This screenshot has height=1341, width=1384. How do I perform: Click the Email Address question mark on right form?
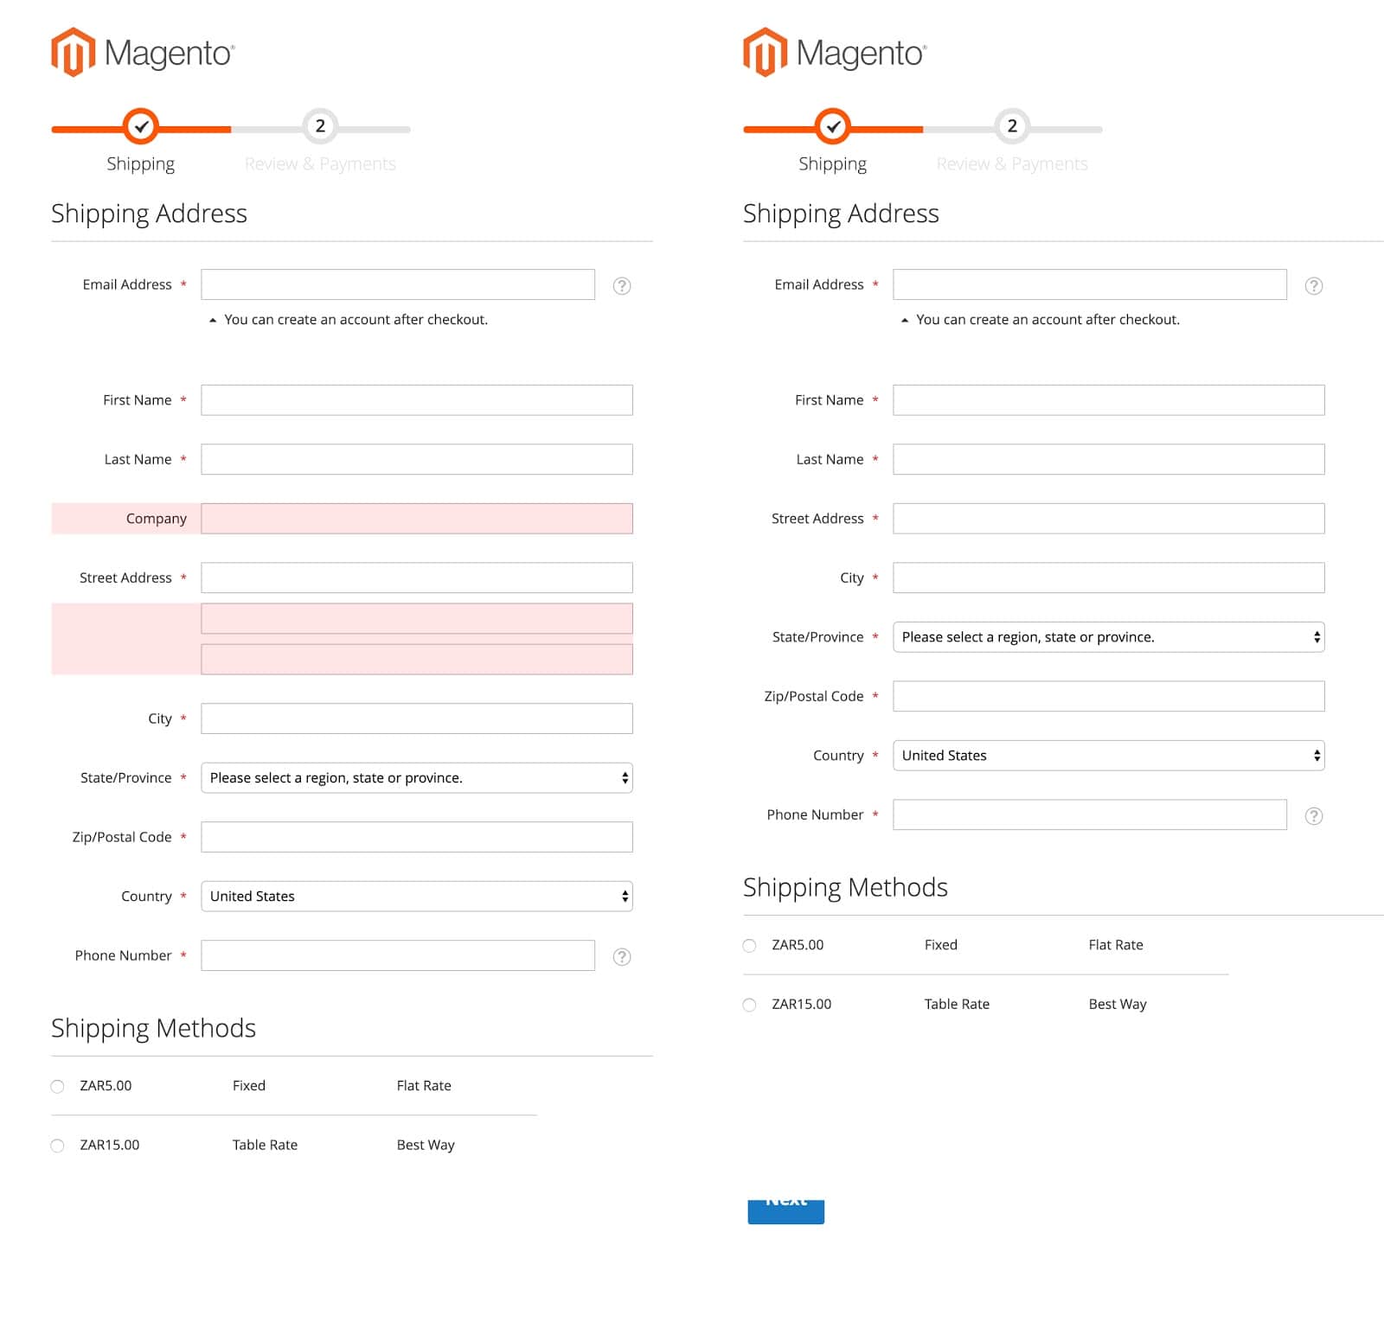[x=1314, y=285]
